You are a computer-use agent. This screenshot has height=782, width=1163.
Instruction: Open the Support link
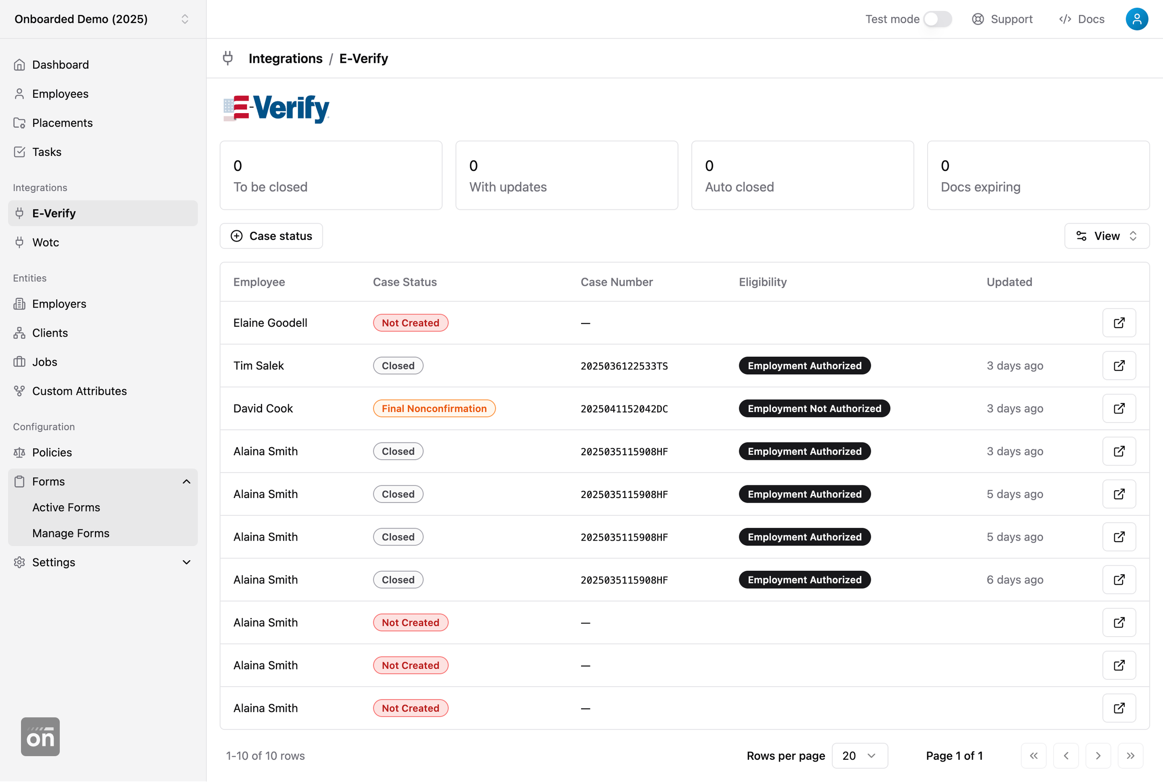(1002, 19)
